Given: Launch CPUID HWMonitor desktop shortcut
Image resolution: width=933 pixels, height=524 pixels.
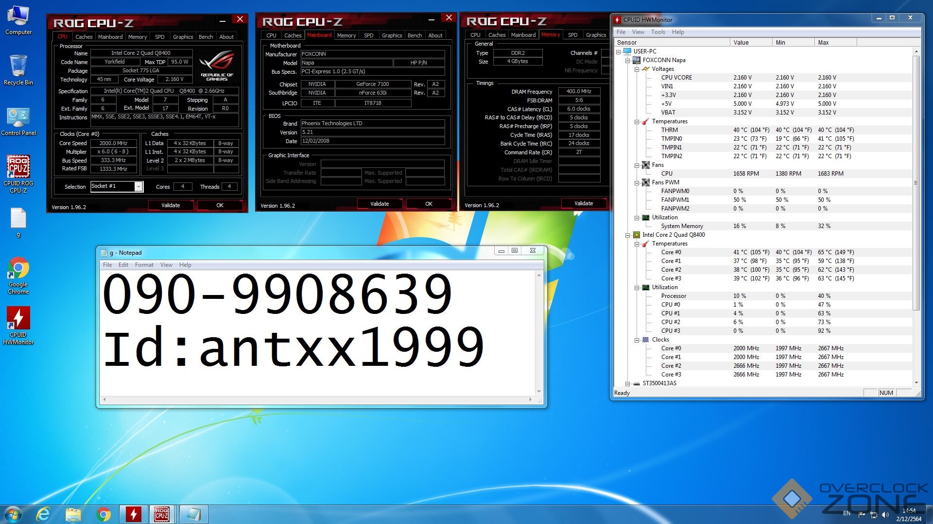Looking at the screenshot, I should [x=18, y=325].
